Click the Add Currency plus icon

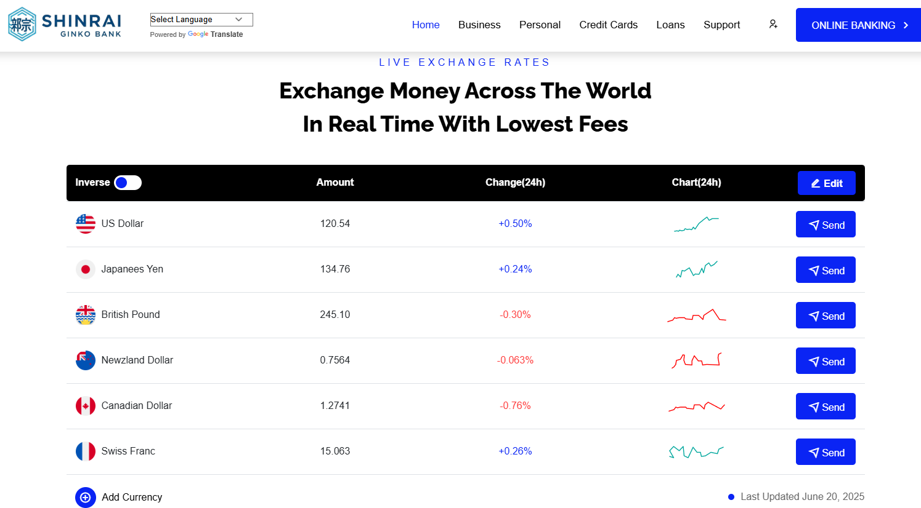pyautogui.click(x=86, y=497)
